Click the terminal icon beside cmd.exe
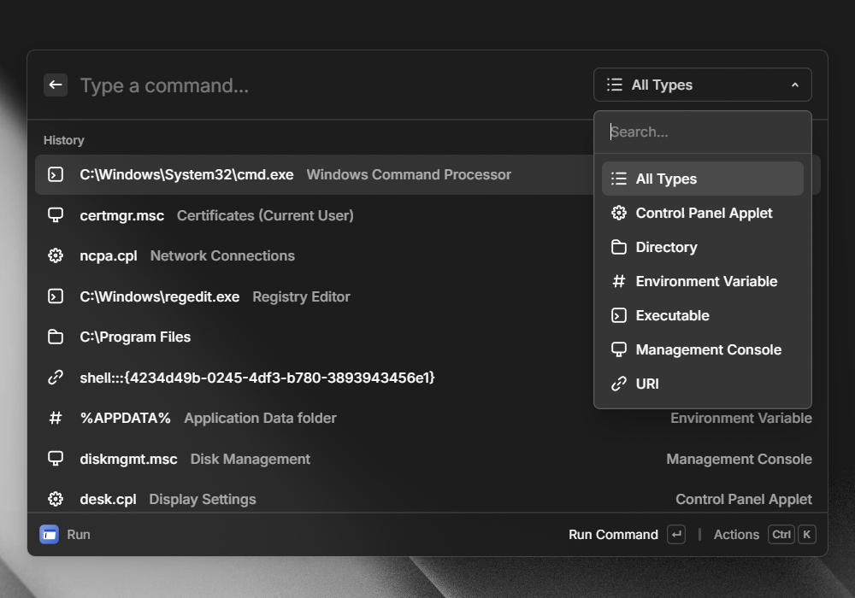The height and width of the screenshot is (598, 855). [56, 175]
